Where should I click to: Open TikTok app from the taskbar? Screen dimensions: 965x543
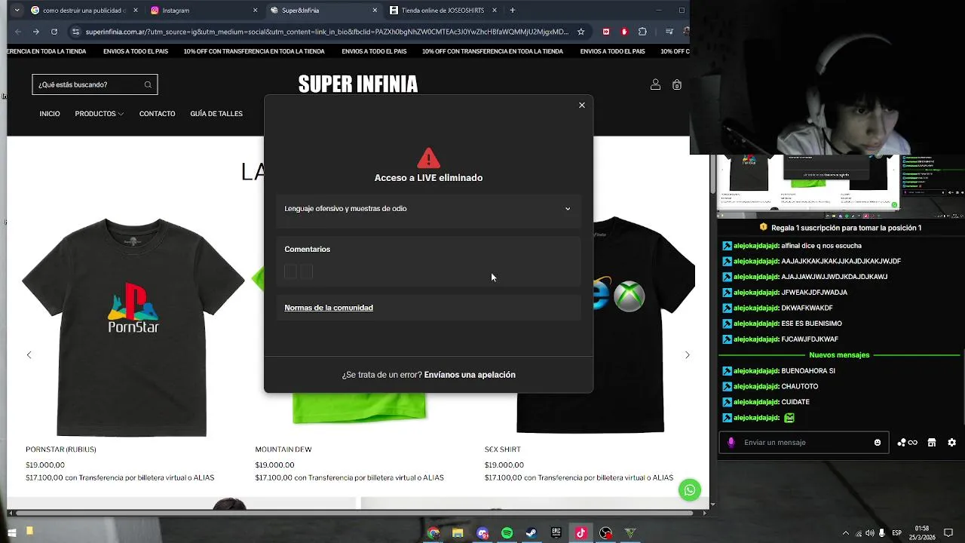581,533
